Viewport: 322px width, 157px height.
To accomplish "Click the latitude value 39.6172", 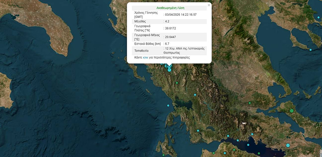I will tap(170, 28).
